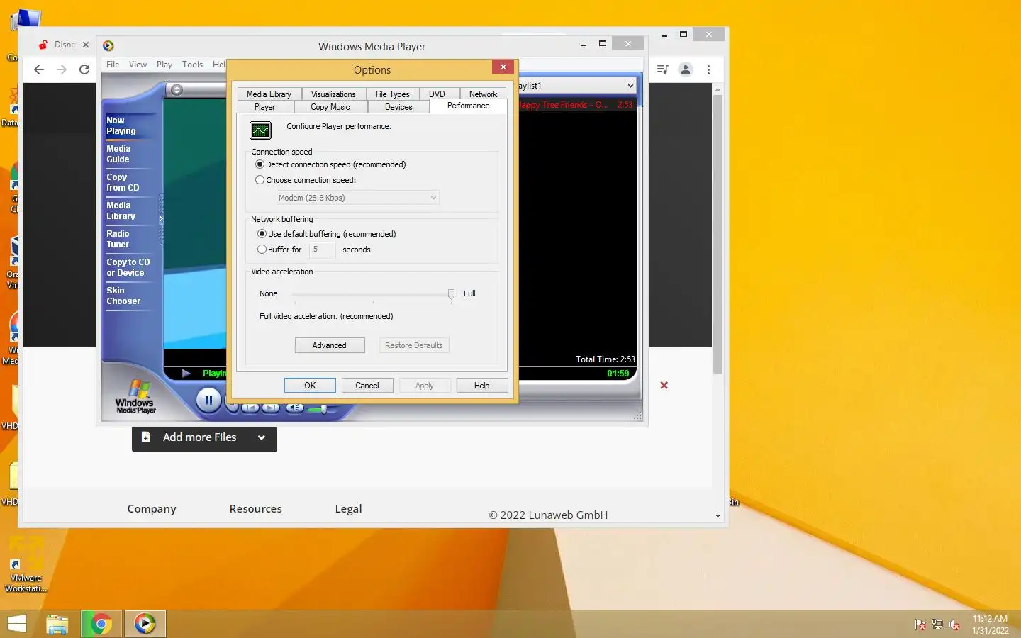Open Now Playing in player sidebar

point(121,125)
